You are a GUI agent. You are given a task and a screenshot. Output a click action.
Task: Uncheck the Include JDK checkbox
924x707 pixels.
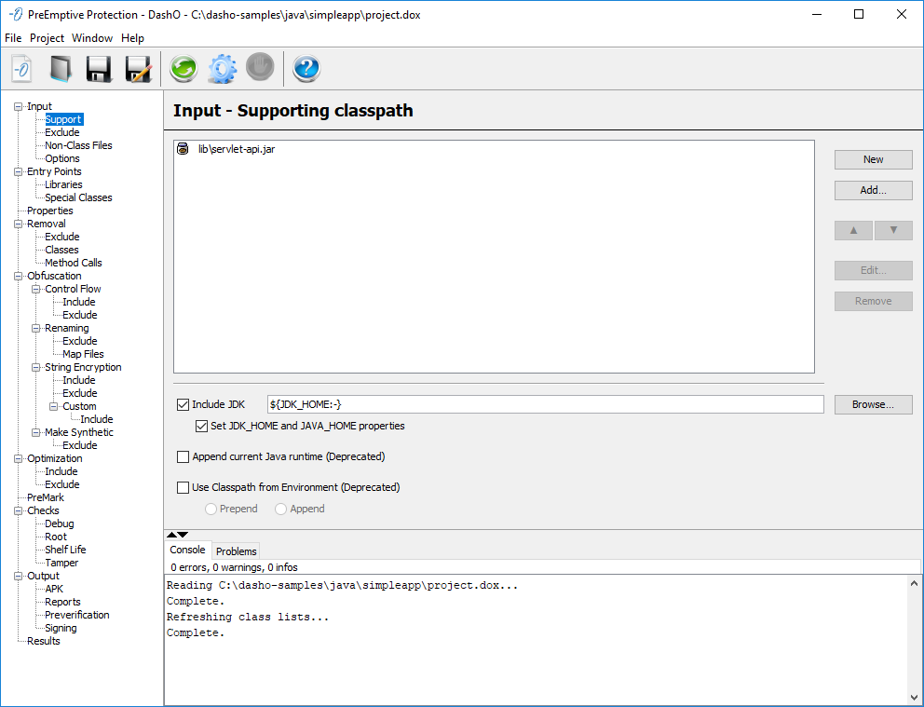click(183, 404)
